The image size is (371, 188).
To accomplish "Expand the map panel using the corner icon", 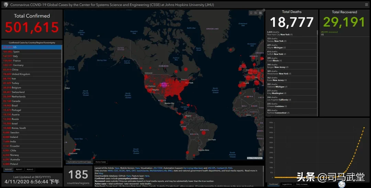I will click(x=264, y=10).
